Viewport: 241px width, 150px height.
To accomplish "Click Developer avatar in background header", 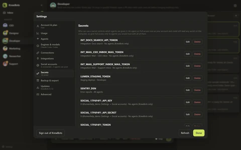I will pyautogui.click(x=53, y=5).
